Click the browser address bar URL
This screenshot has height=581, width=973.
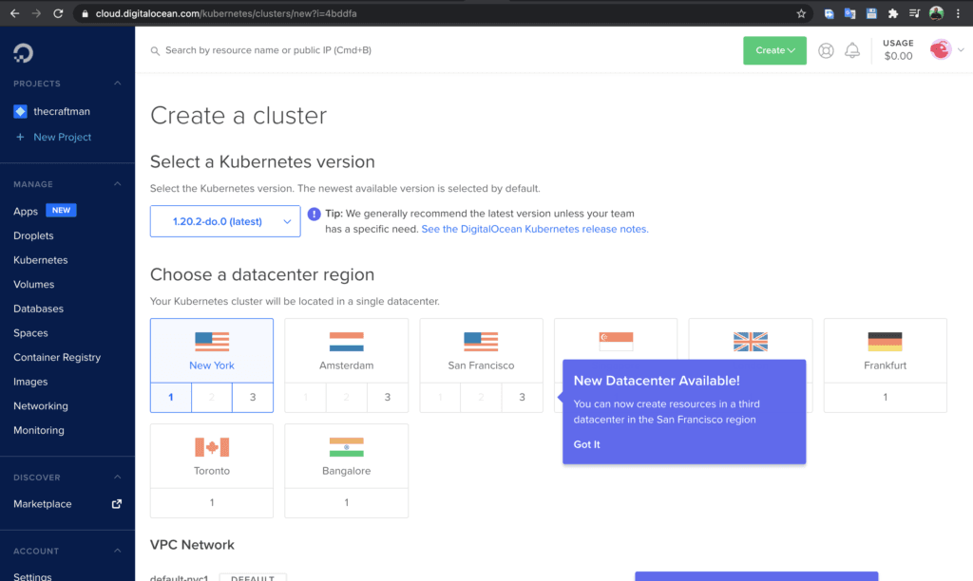226,13
